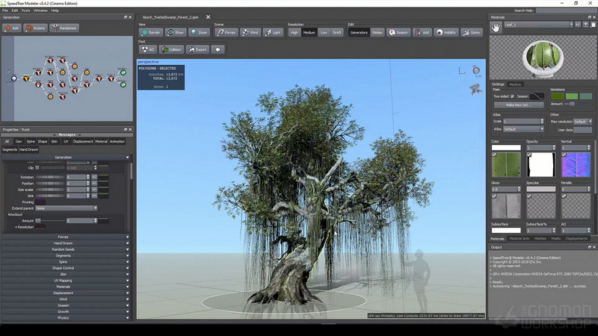Open the Max resolution dropdown
This screenshot has width=598, height=336.
[583, 122]
